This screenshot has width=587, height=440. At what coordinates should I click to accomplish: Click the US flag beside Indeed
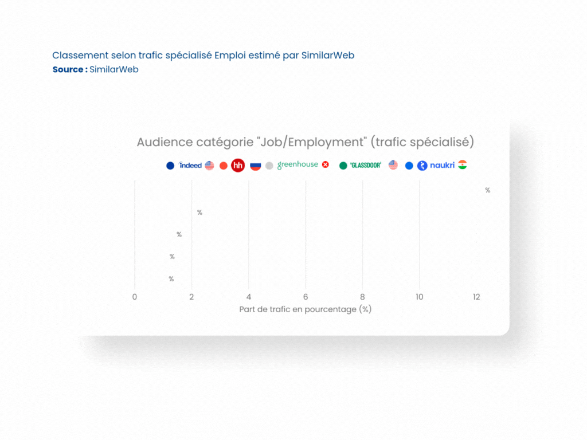click(x=210, y=166)
